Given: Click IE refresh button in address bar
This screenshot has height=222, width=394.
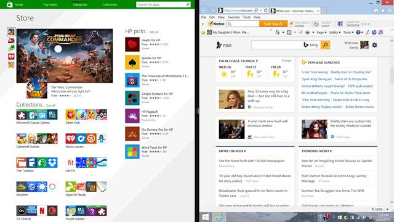Looking at the screenshot, I should (x=265, y=10).
